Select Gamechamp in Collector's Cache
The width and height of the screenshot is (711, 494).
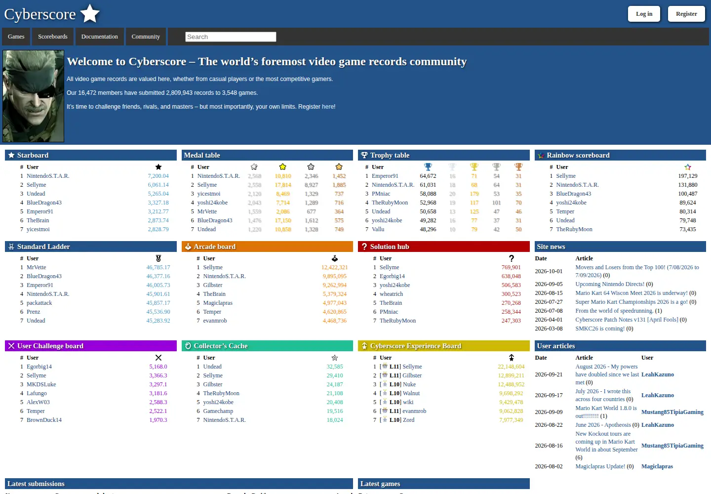[218, 411]
